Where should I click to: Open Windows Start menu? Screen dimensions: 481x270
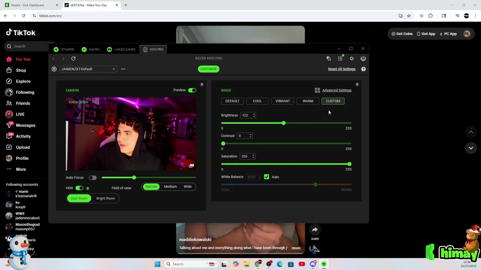coord(157,264)
